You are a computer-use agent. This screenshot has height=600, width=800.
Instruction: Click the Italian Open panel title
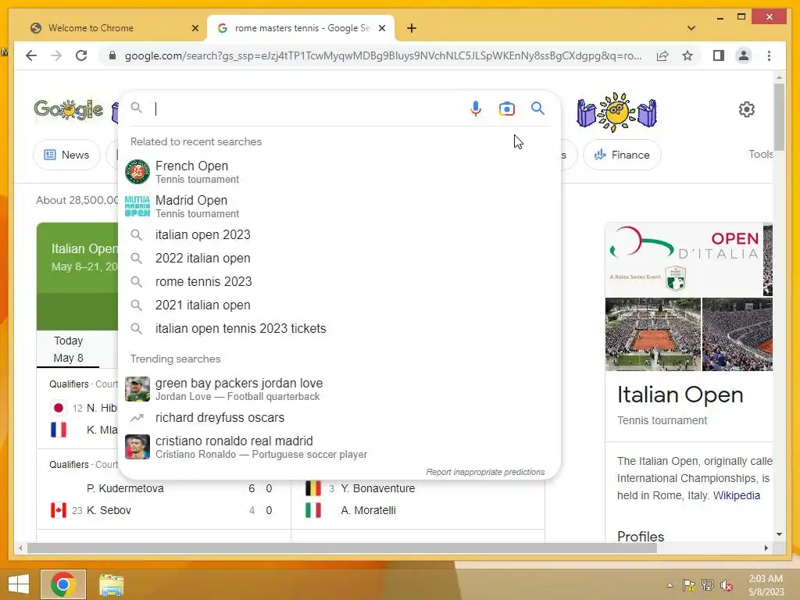click(680, 395)
